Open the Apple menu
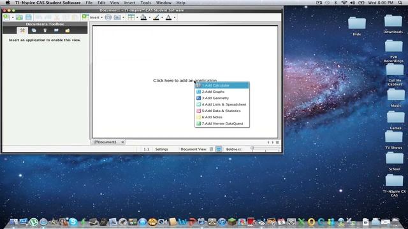 [8, 3]
